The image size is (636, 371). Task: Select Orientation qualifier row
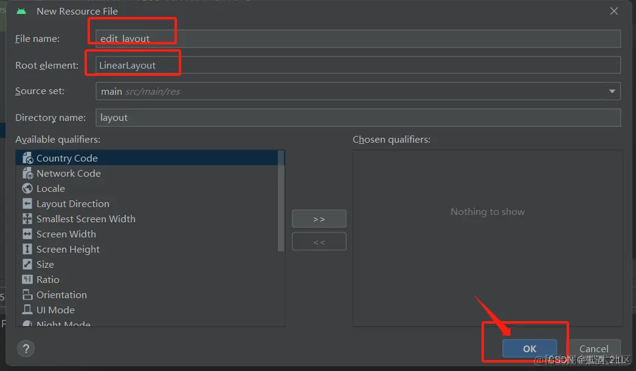click(147, 295)
